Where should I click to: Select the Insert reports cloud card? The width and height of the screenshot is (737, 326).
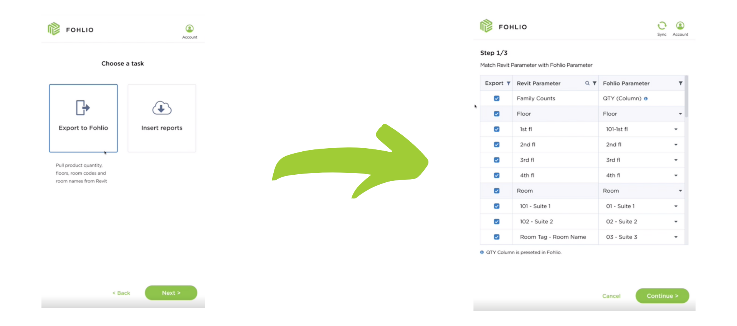click(162, 118)
